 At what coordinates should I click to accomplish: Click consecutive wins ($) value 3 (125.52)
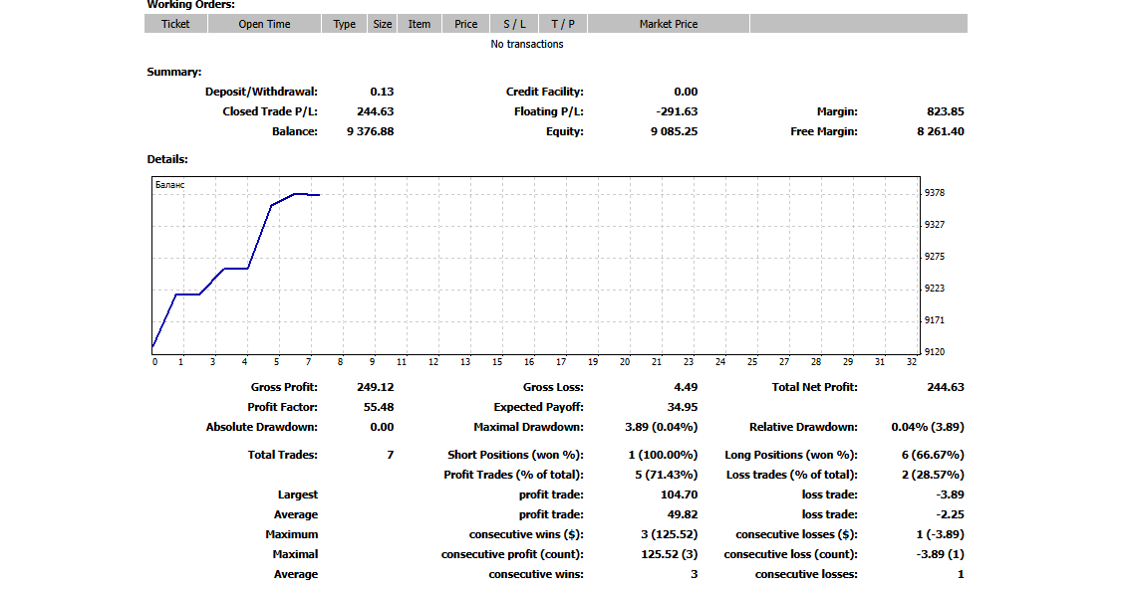tap(669, 535)
